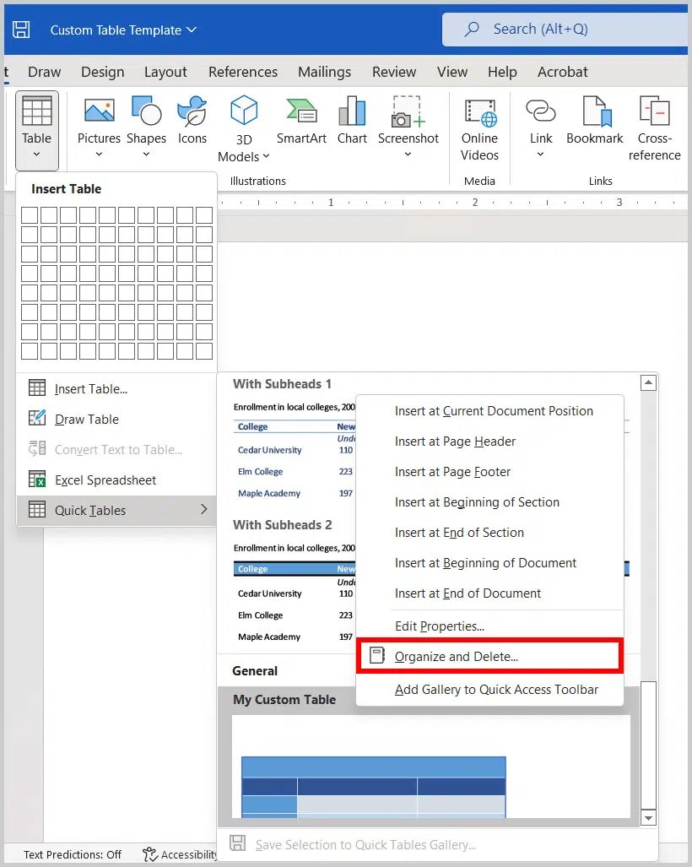The image size is (692, 867).
Task: Select a 3x3 grid in Insert Table
Action: (x=68, y=254)
